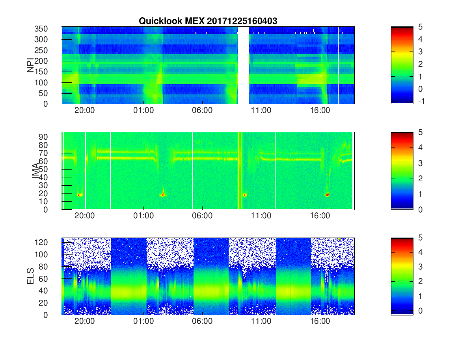Viewport: 473px width, 354px height.
Task: Click the -1 label on NPI colorbar
Action: point(421,101)
